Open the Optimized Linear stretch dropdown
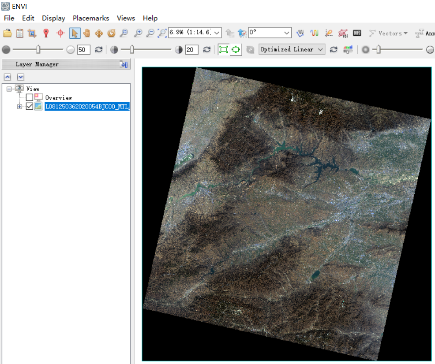 (x=320, y=49)
